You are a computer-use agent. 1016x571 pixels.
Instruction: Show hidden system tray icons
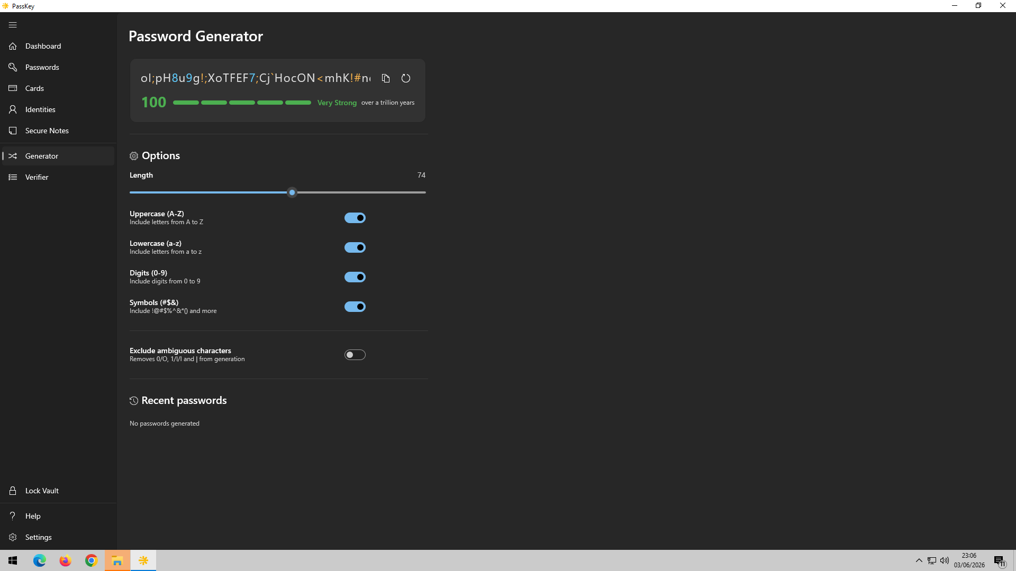tap(919, 560)
